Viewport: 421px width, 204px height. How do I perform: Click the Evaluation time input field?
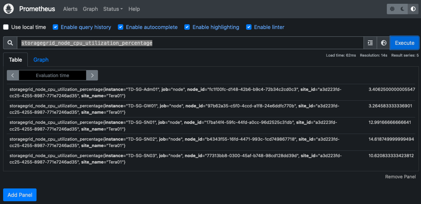(x=52, y=75)
